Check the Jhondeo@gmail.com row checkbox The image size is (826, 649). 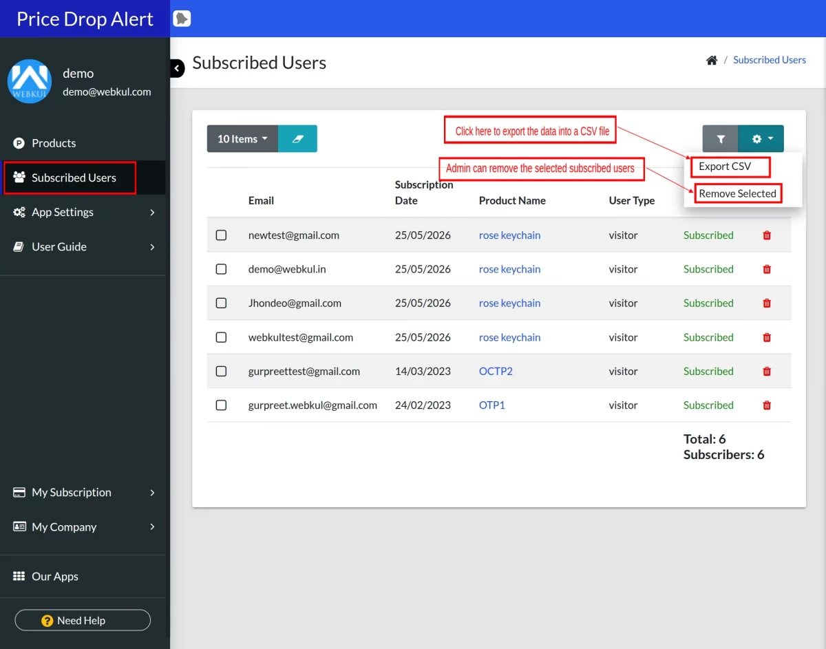click(x=221, y=304)
